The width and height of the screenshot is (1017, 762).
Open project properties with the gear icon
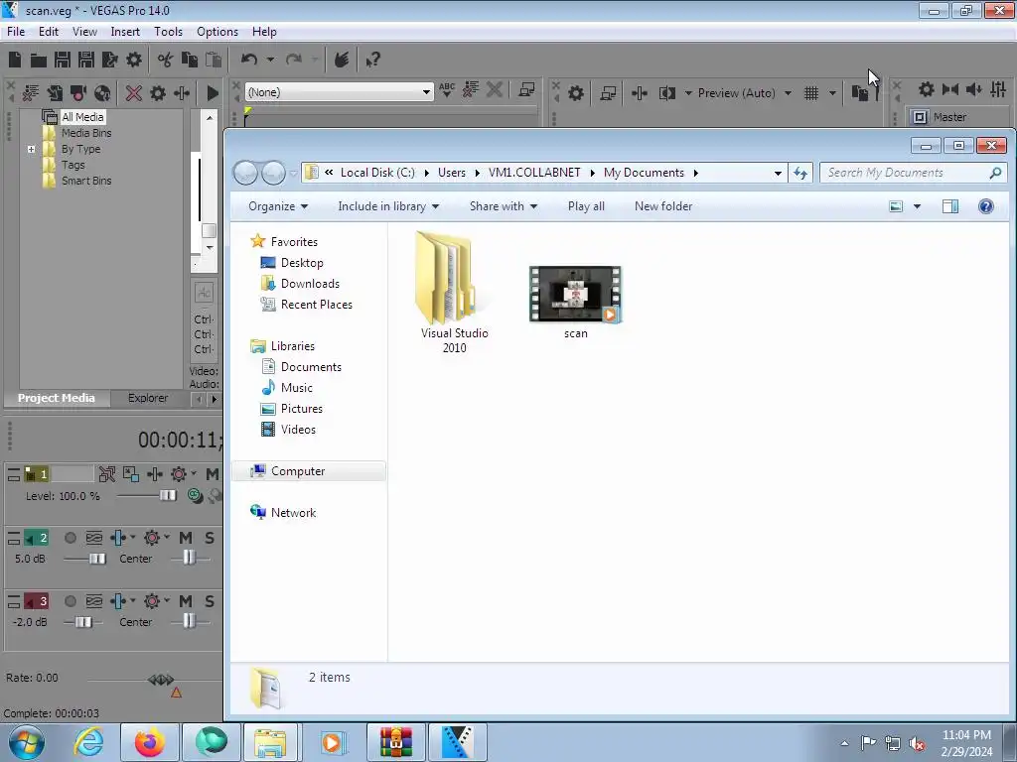click(134, 60)
